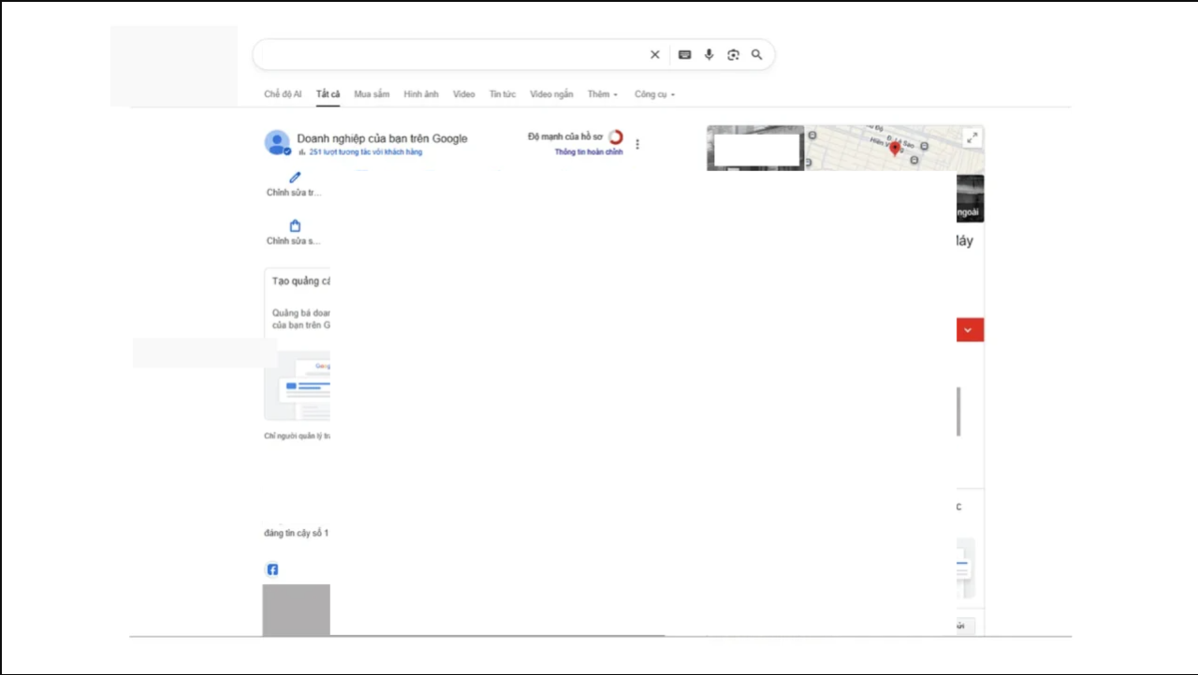The image size is (1198, 675).
Task: Click the Tạo quảng cáo card title
Action: (x=300, y=281)
